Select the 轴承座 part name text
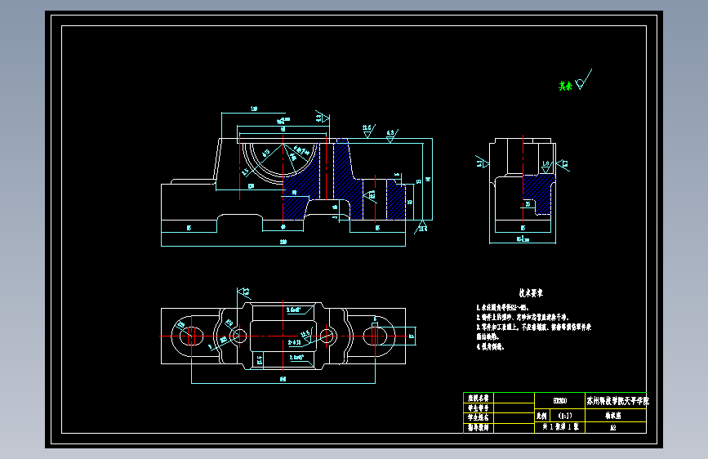708x459 pixels. tap(613, 416)
